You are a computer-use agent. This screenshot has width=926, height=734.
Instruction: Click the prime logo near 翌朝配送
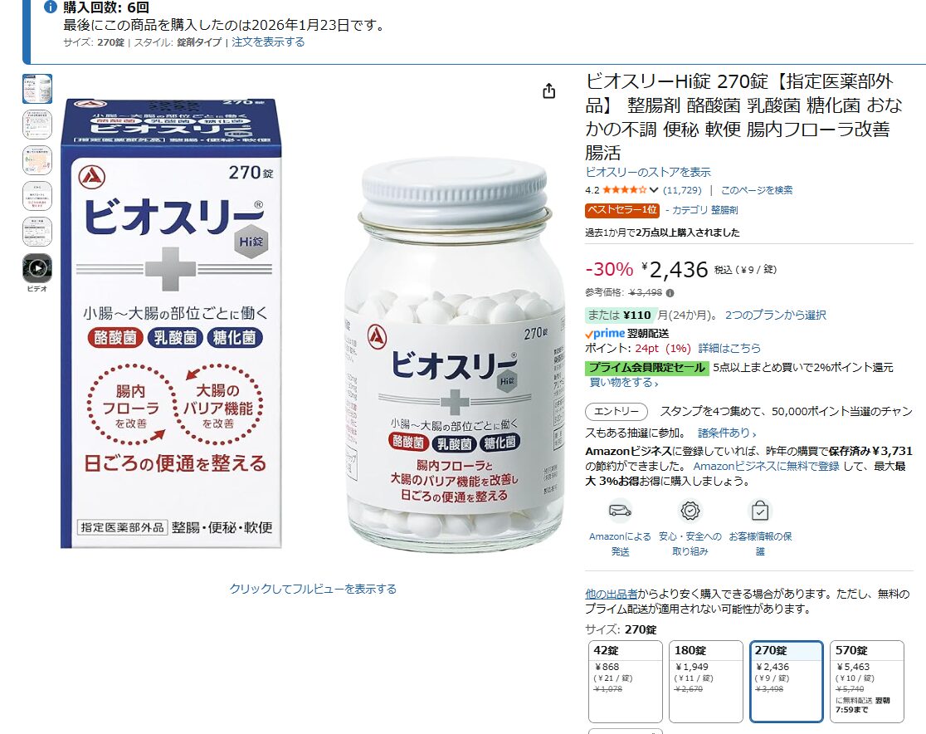pos(605,333)
